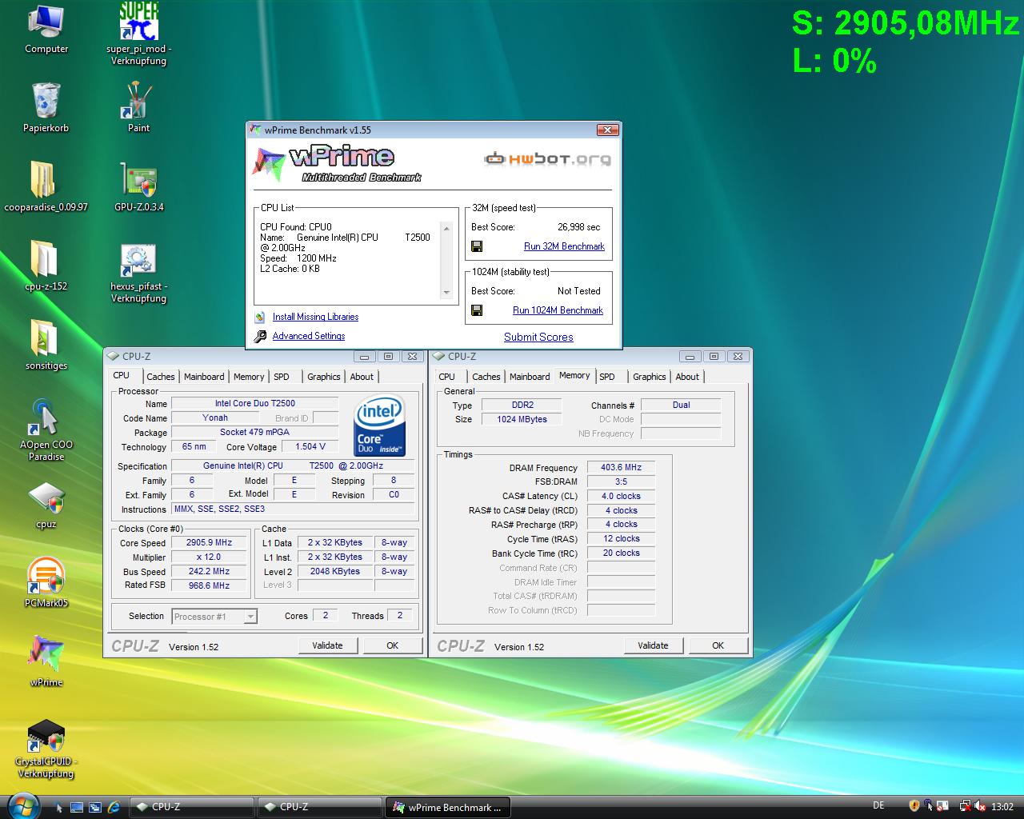Open About tab in right CPU-Z window
This screenshot has height=819, width=1024.
687,377
